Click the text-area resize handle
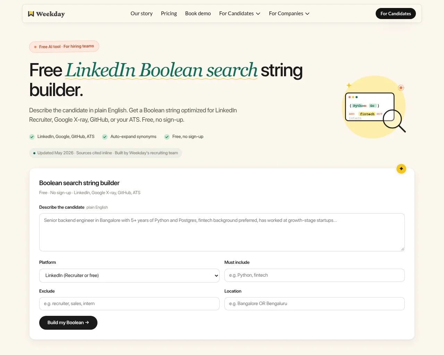 click(x=402, y=249)
